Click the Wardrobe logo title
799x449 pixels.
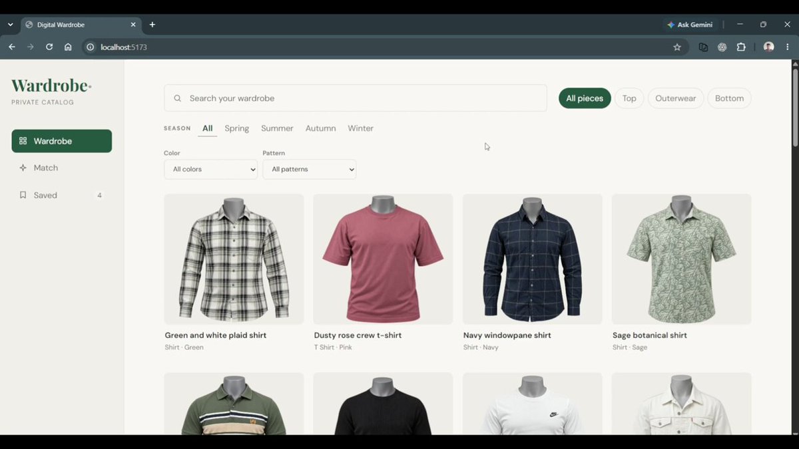[51, 86]
